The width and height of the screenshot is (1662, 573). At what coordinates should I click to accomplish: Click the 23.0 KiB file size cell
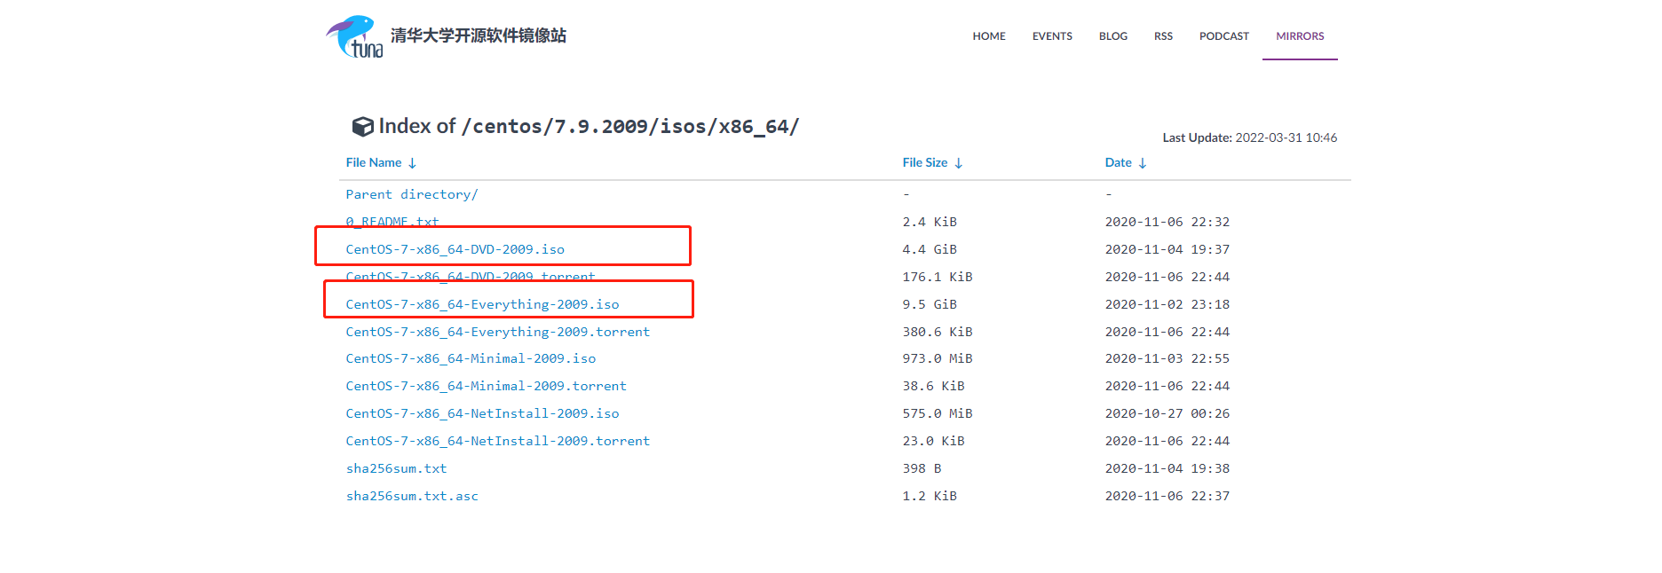[x=934, y=441]
